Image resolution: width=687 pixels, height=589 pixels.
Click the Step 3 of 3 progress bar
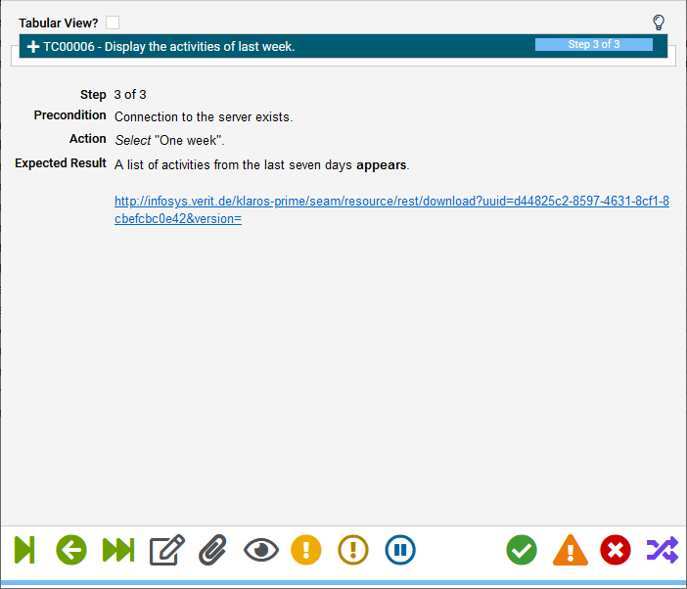[x=594, y=44]
